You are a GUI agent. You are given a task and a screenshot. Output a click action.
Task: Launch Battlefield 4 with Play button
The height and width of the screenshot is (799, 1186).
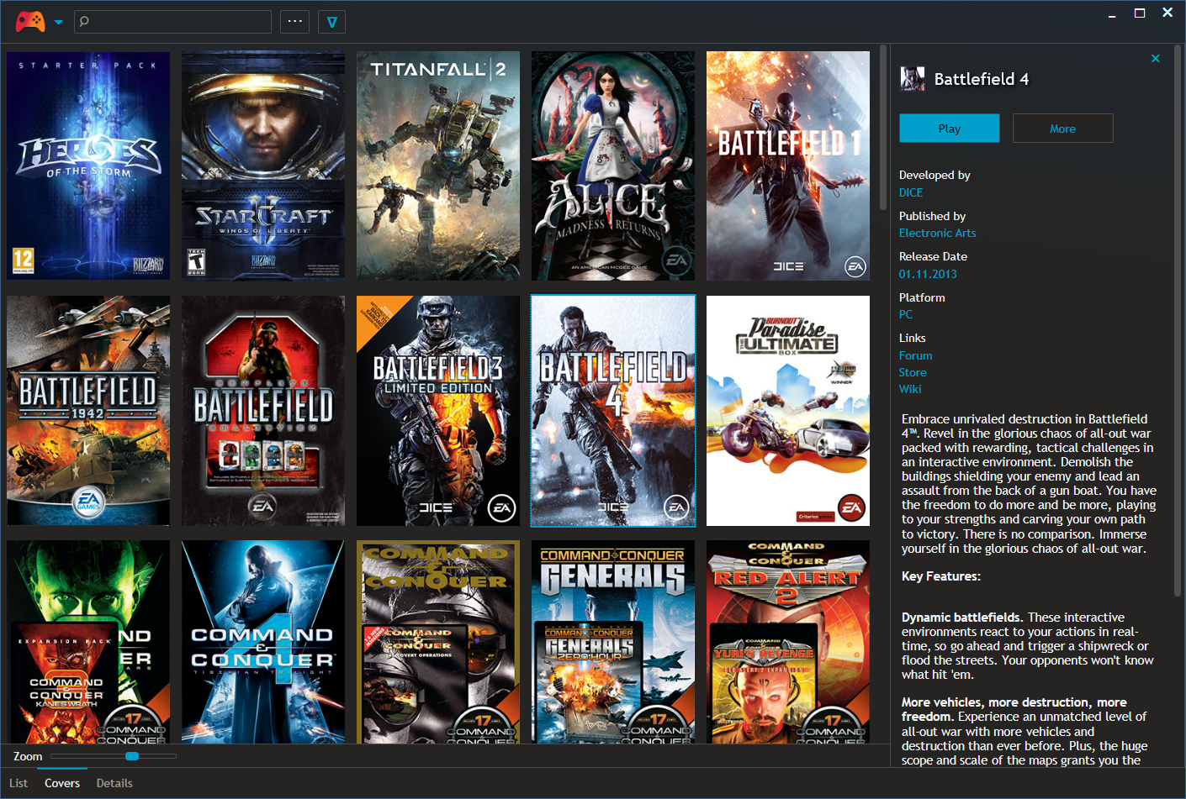pyautogui.click(x=950, y=129)
